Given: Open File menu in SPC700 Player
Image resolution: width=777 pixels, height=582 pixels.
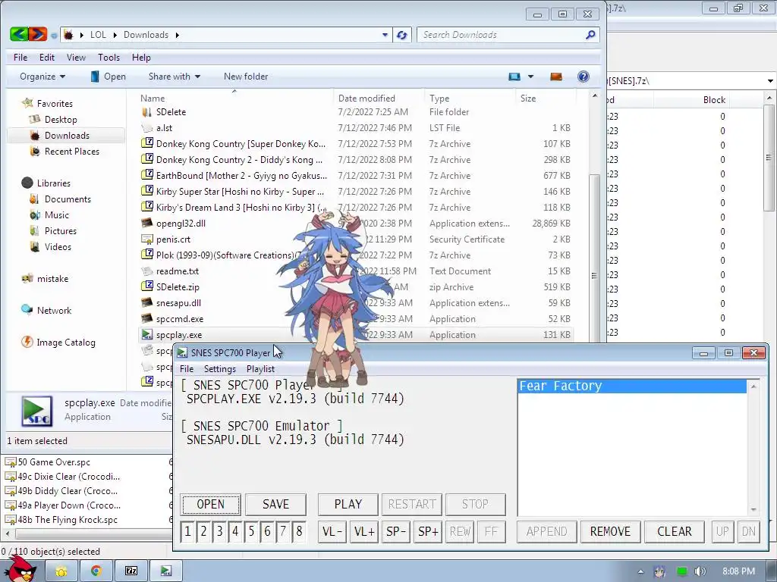Looking at the screenshot, I should [x=187, y=369].
